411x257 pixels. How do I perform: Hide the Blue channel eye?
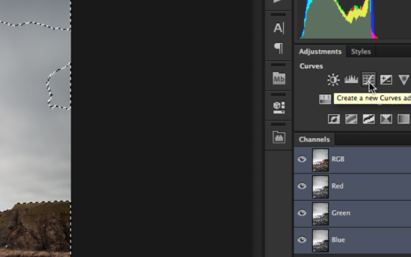[302, 240]
